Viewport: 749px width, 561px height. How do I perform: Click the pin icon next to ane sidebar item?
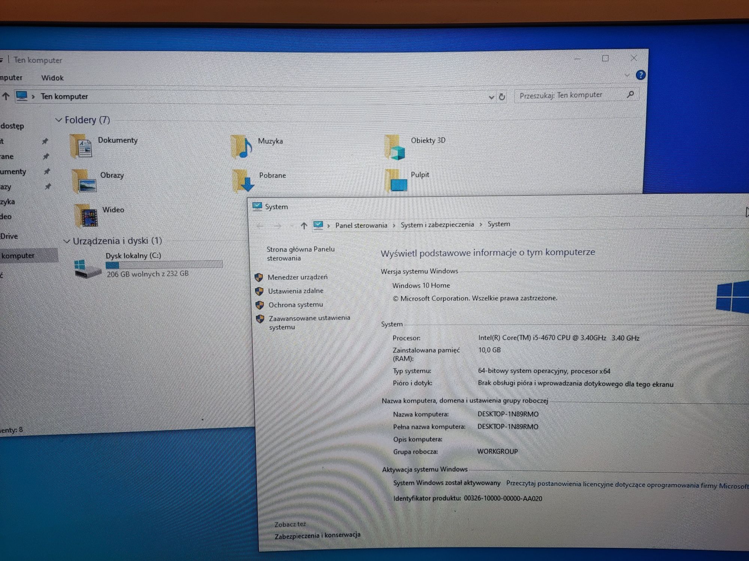coord(46,156)
